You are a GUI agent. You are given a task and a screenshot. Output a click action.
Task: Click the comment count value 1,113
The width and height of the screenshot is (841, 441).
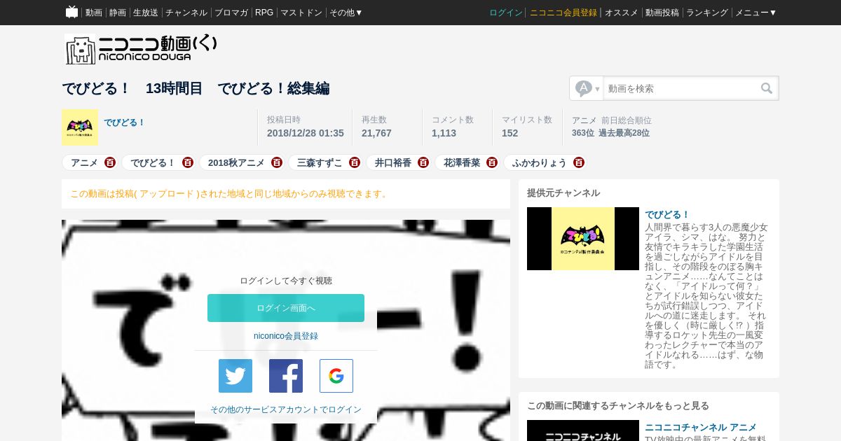click(444, 133)
